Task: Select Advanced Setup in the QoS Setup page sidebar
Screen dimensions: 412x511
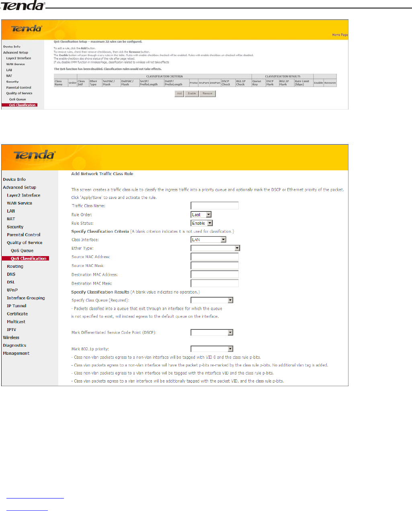Action: pos(16,53)
